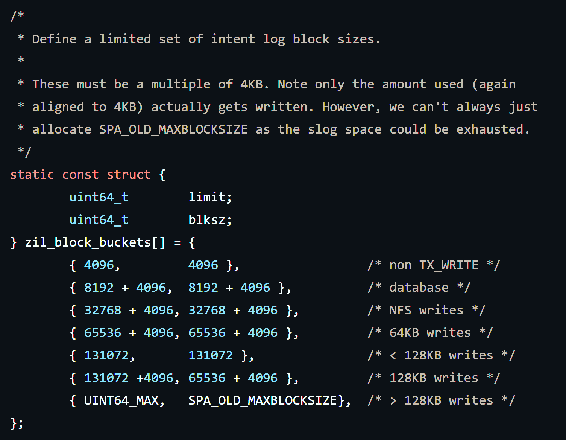Click SPA_OLD_MAXBLOCKSIZE in the last array row
The image size is (566, 440).
click(x=263, y=400)
